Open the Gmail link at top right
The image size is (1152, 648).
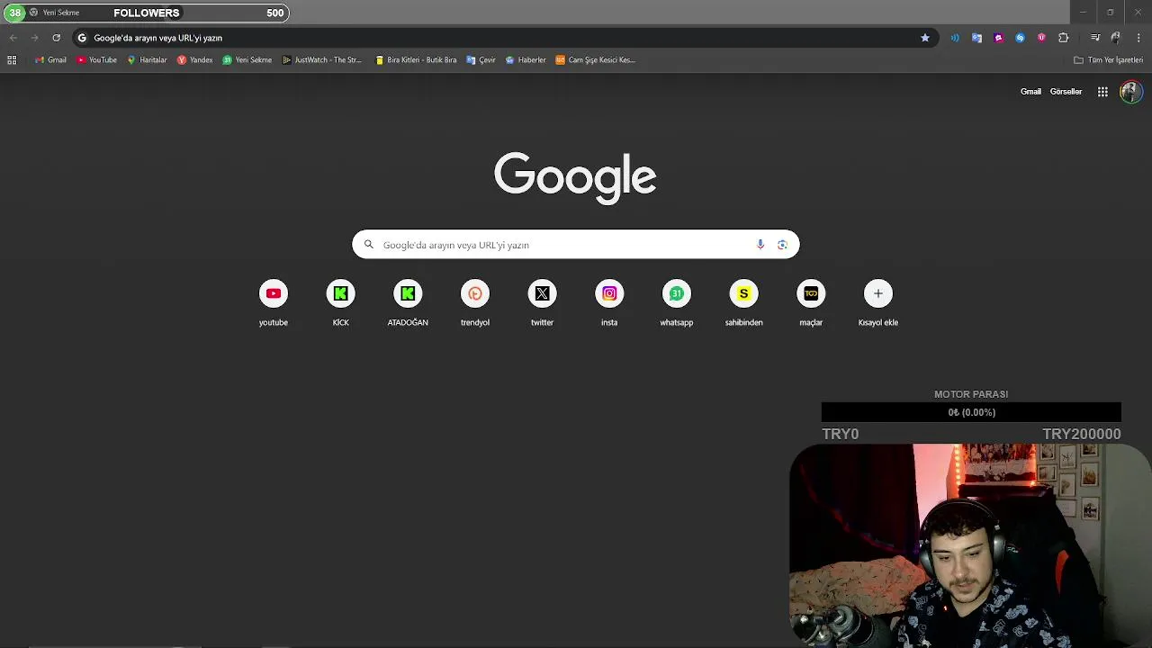(1030, 92)
